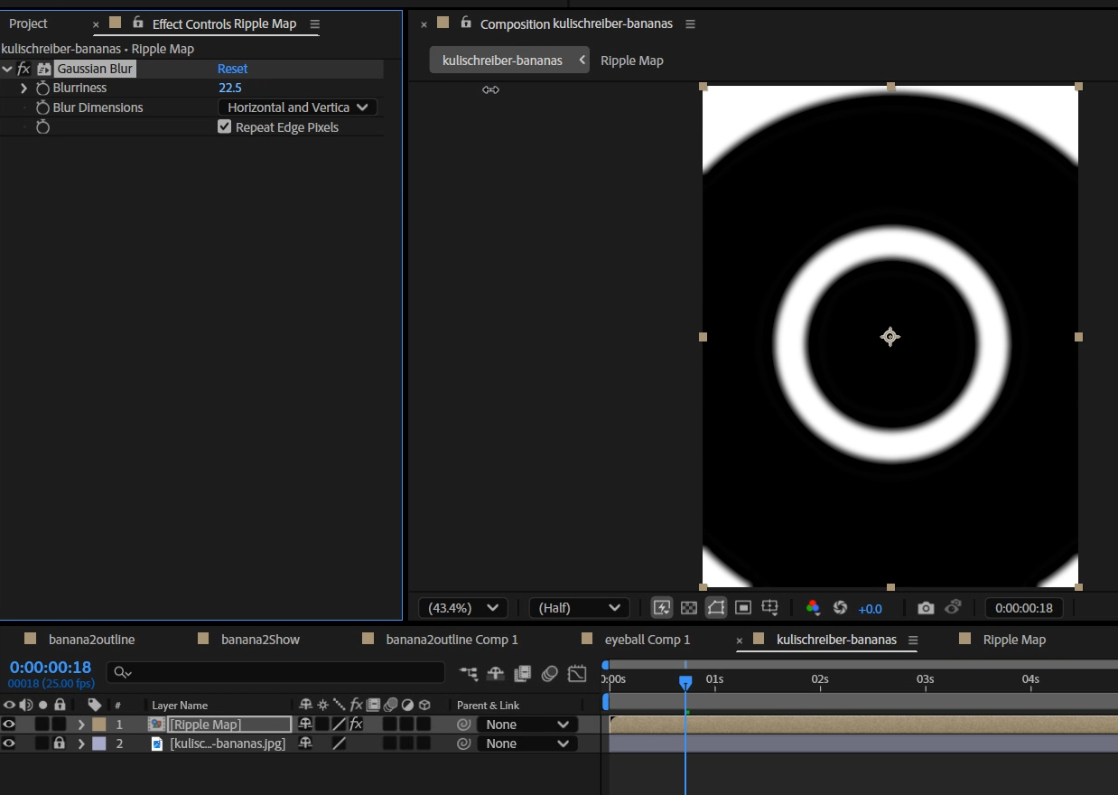Switch to banana2outline Comp 1 tab
The height and width of the screenshot is (795, 1118).
point(452,640)
